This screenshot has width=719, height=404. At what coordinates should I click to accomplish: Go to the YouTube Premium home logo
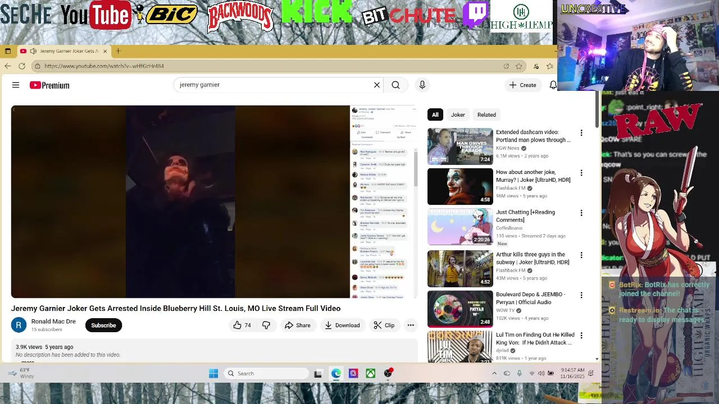[49, 85]
